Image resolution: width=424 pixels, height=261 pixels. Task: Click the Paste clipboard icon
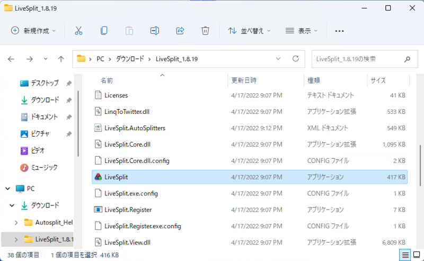[129, 31]
